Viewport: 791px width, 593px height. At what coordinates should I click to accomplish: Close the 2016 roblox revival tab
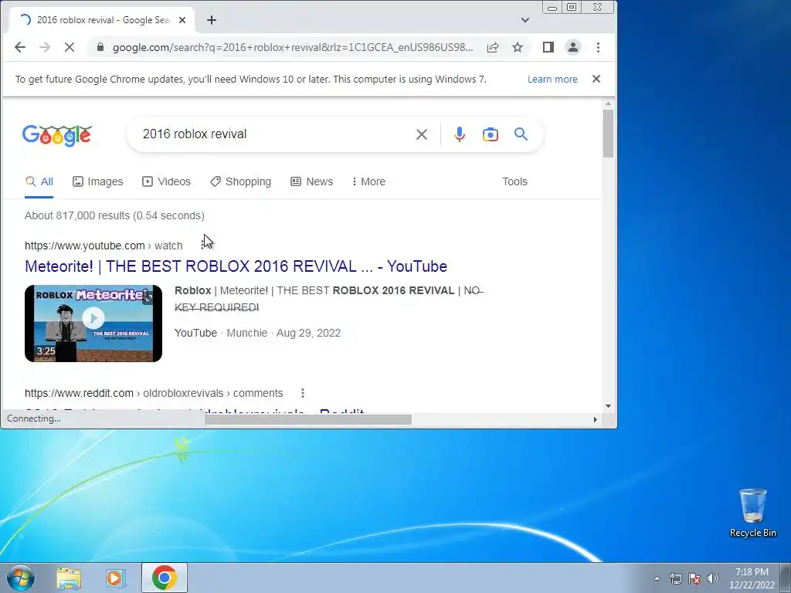click(x=182, y=20)
